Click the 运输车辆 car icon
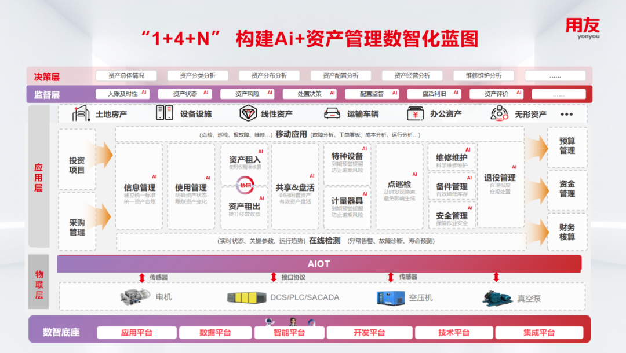 point(332,113)
